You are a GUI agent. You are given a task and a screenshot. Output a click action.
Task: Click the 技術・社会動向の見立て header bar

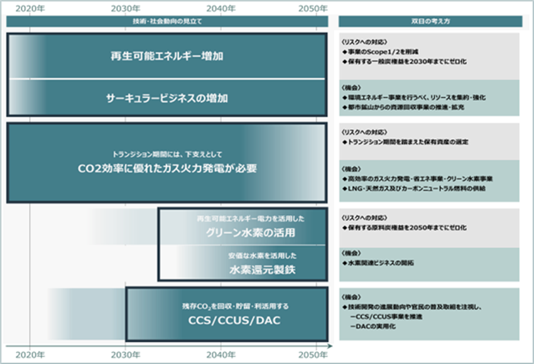click(167, 22)
